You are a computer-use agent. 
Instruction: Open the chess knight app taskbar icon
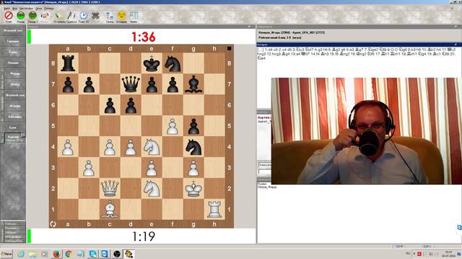128,254
